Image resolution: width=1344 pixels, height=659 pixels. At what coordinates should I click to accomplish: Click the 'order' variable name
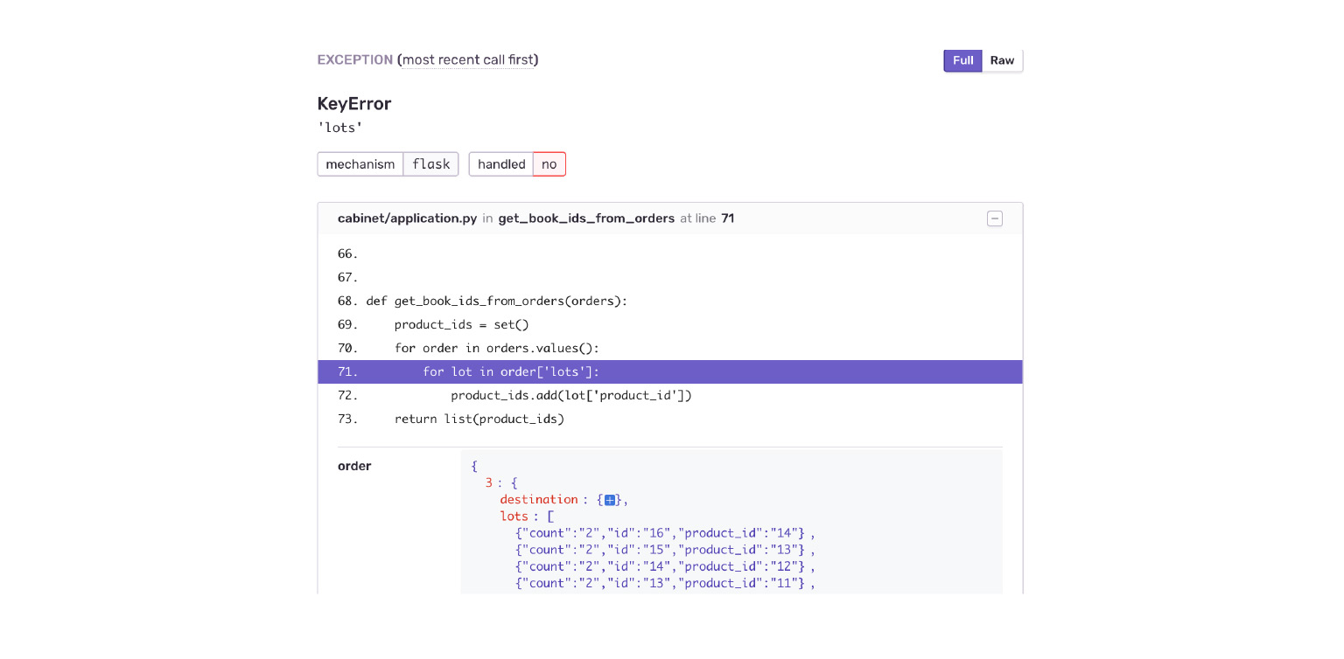pyautogui.click(x=354, y=467)
